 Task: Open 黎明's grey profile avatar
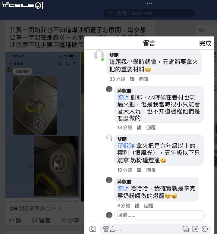[x=99, y=55]
